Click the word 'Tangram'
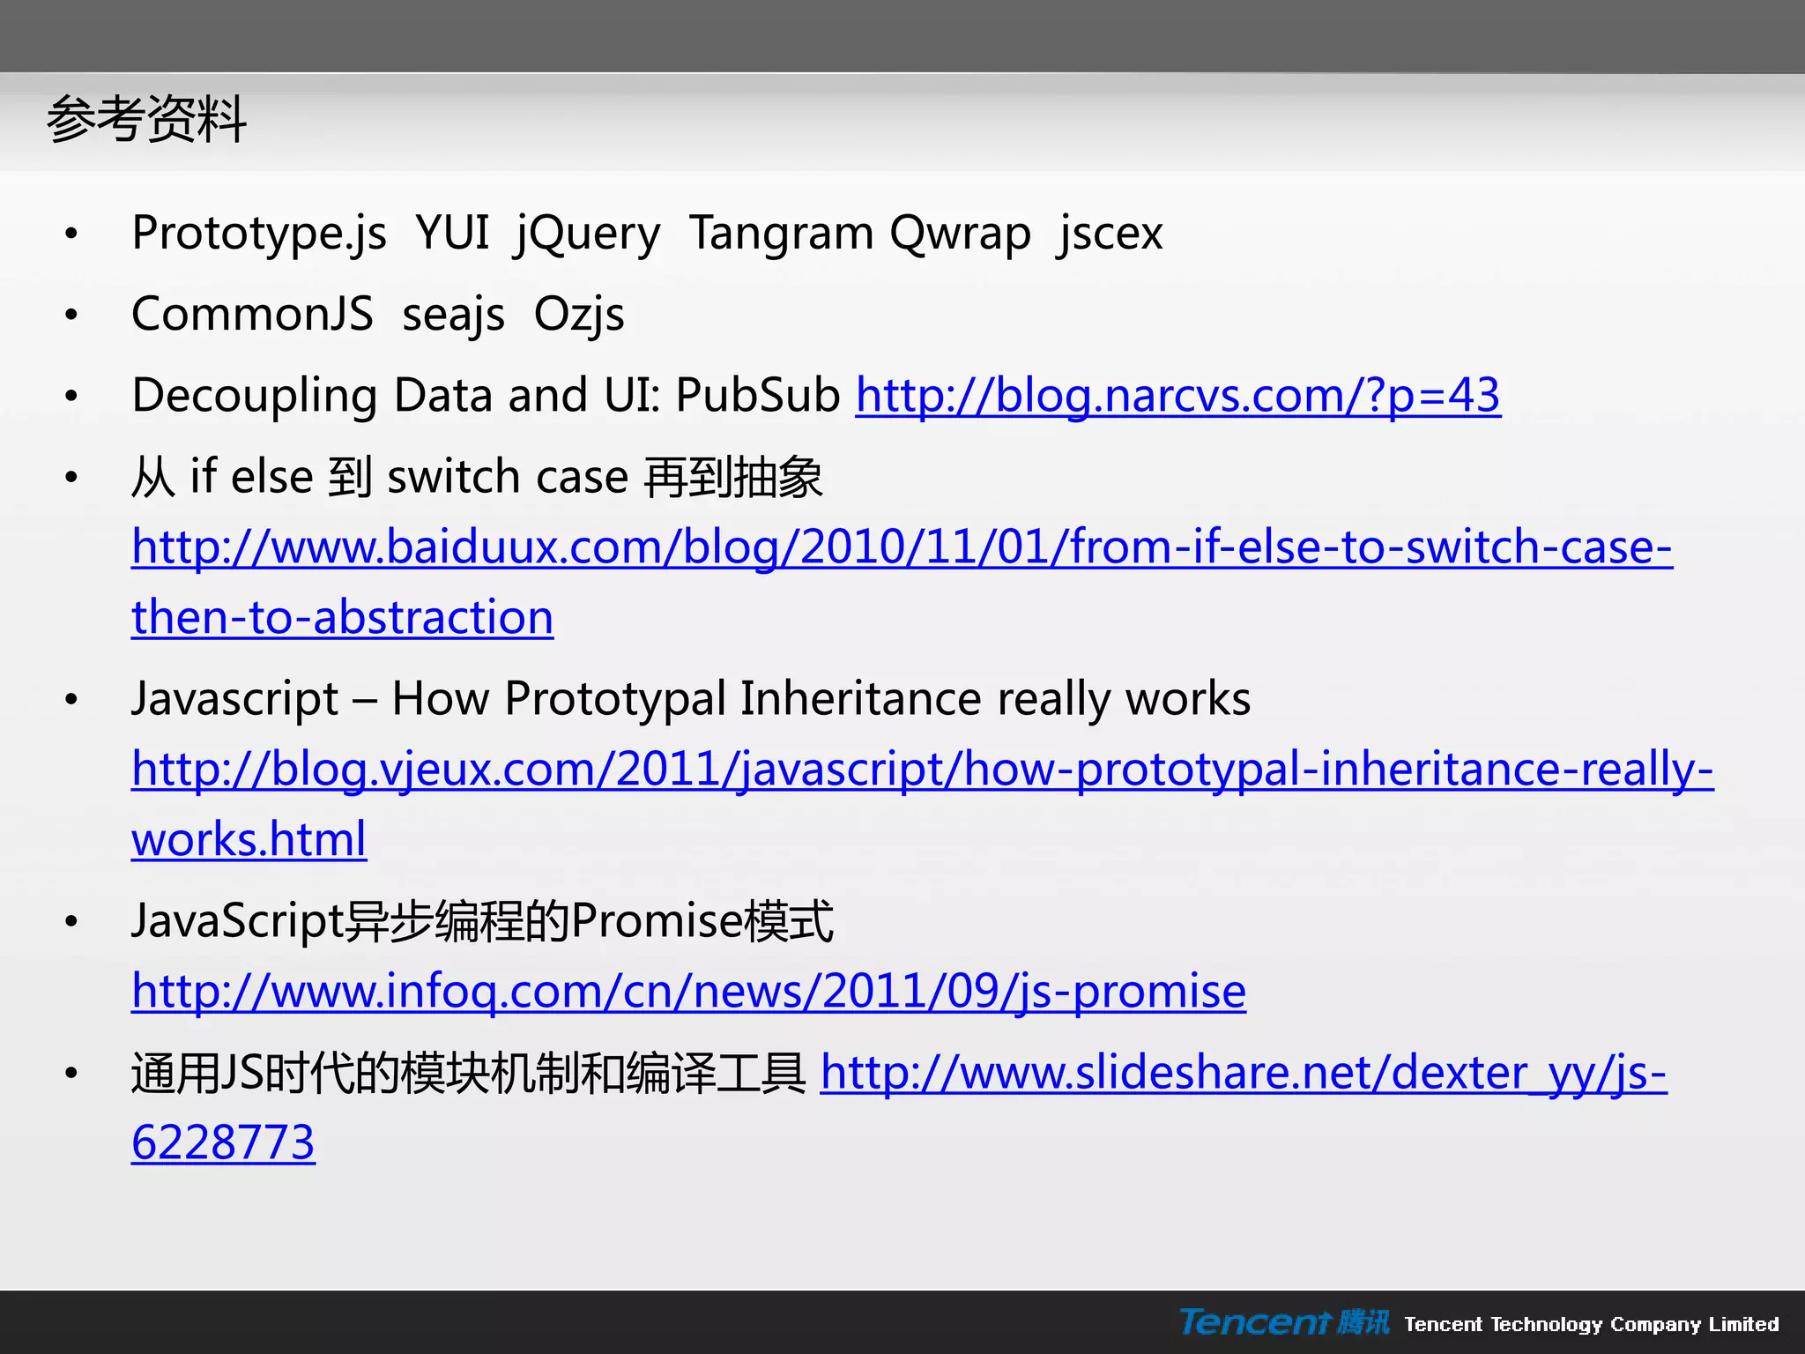Viewport: 1805px width, 1354px height. click(x=781, y=234)
